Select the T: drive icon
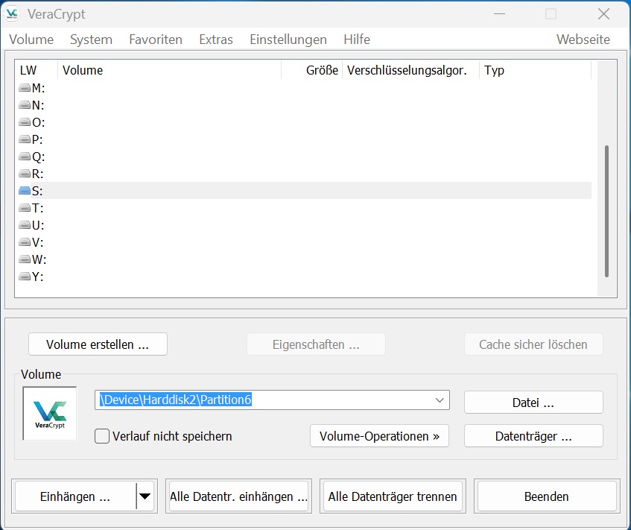The width and height of the screenshot is (631, 530). point(25,208)
